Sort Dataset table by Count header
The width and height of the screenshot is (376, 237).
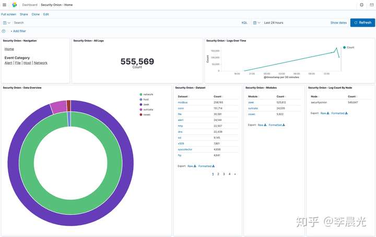pos(218,96)
